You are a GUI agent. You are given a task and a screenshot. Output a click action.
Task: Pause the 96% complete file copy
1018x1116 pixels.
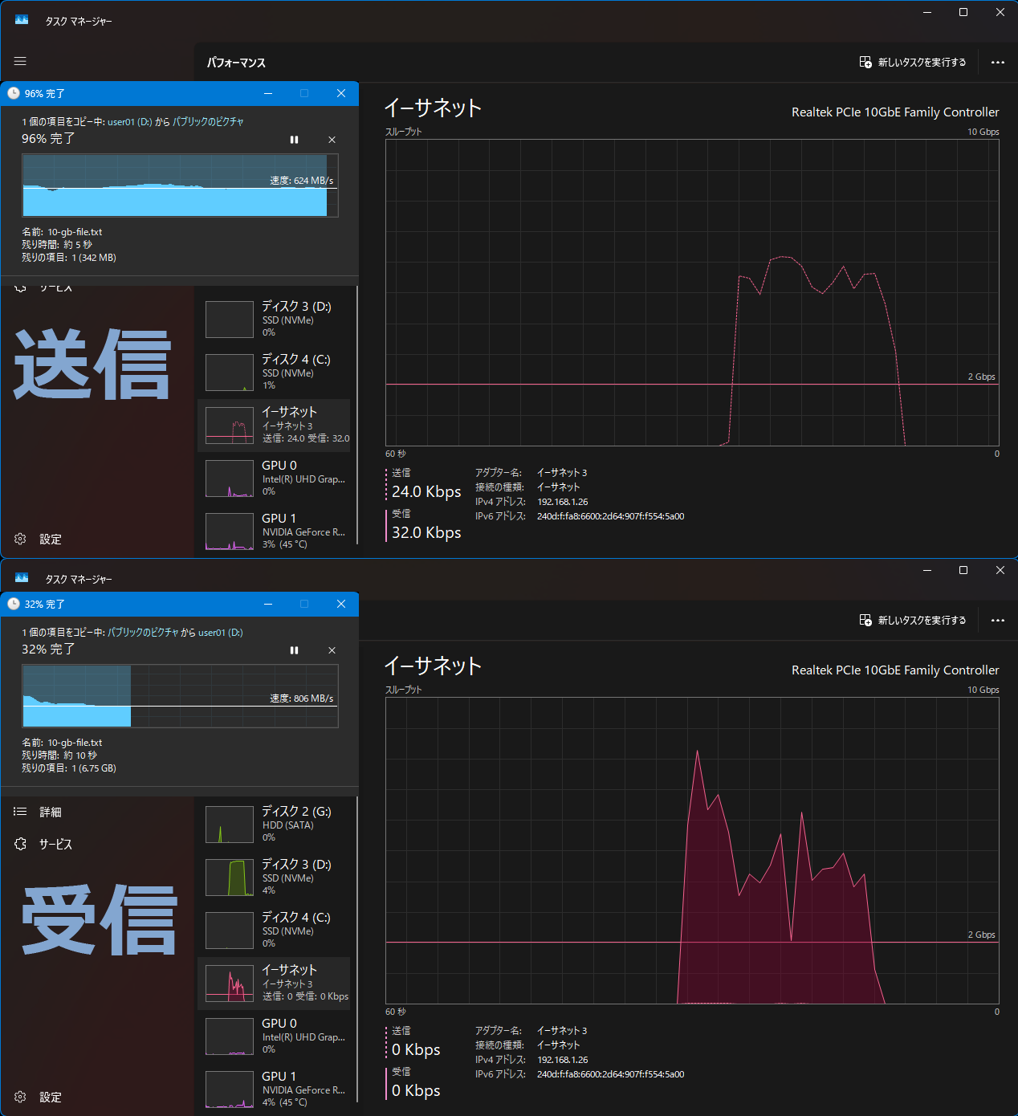coord(294,140)
